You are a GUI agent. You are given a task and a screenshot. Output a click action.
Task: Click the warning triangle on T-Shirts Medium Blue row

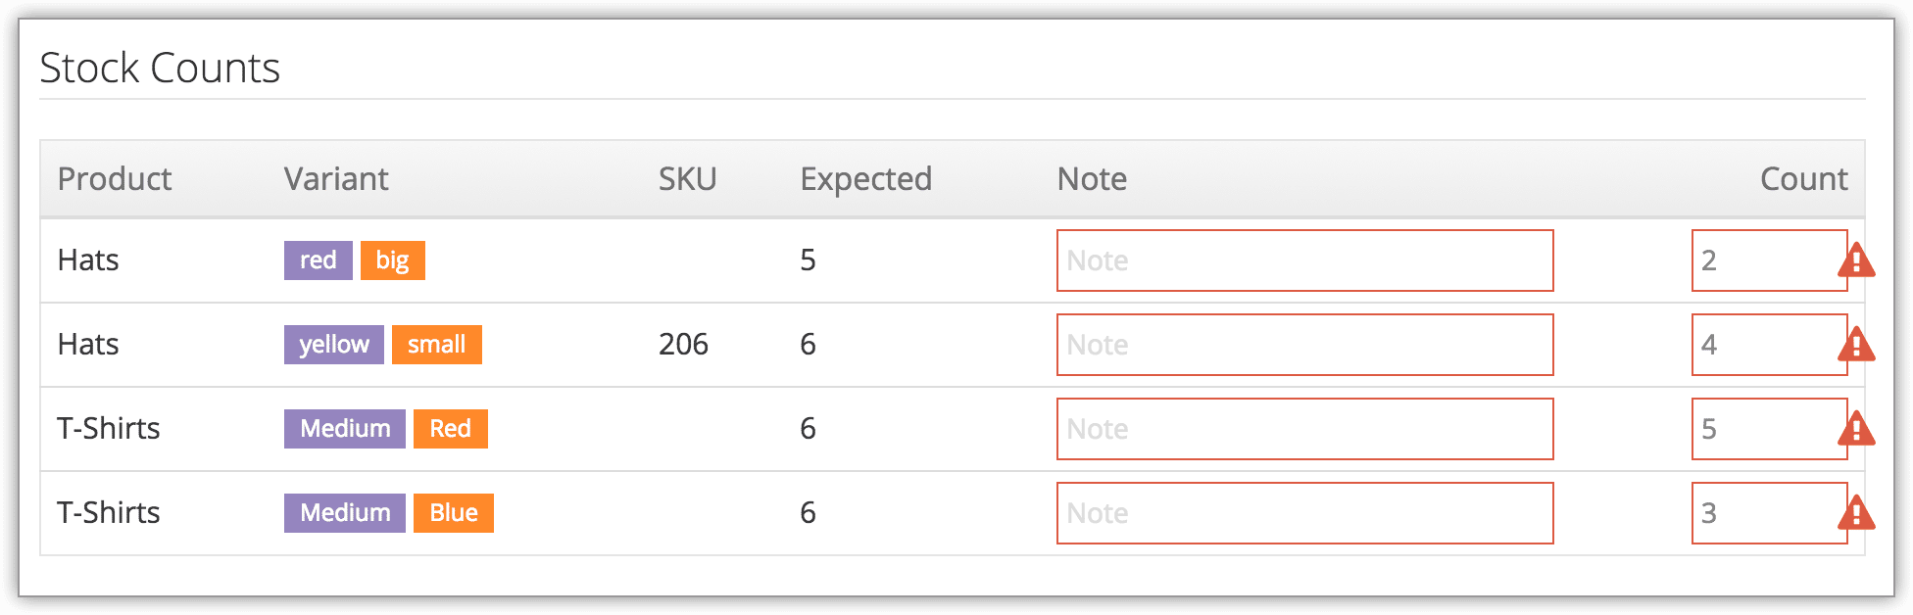pos(1856,514)
